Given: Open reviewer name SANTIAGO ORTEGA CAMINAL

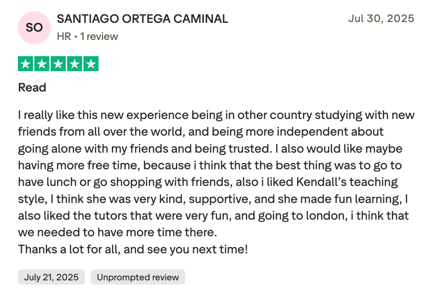Looking at the screenshot, I should point(142,19).
